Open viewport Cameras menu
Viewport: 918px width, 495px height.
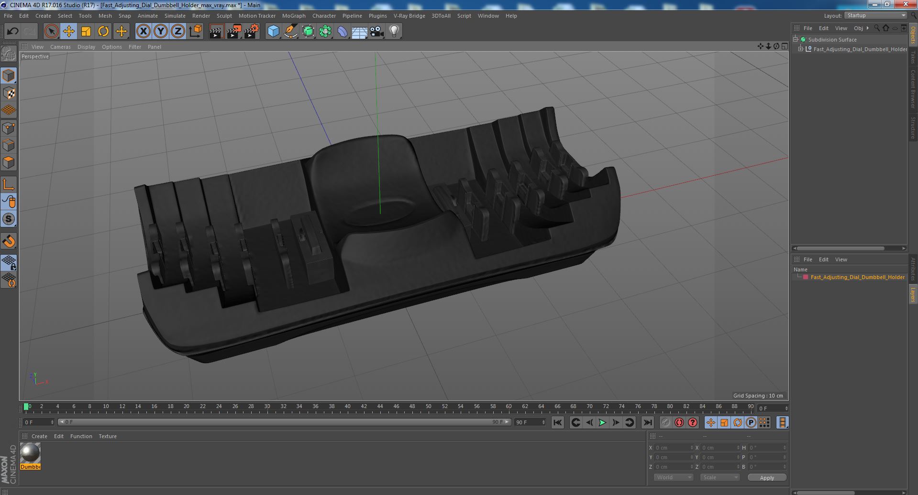[x=60, y=47]
